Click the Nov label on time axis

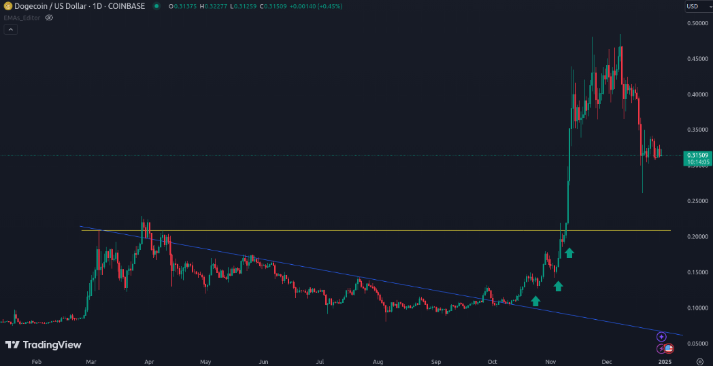pyautogui.click(x=550, y=362)
